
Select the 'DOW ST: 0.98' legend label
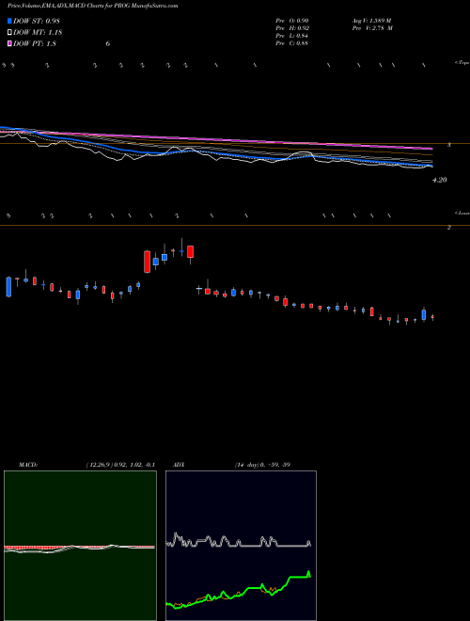[37, 21]
